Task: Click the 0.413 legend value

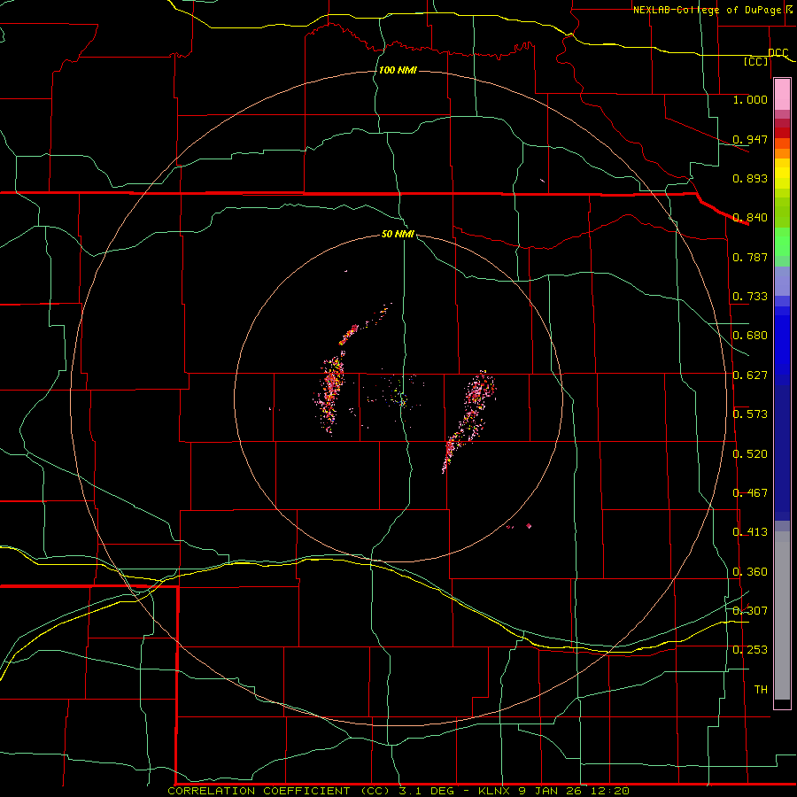Action: click(x=750, y=532)
